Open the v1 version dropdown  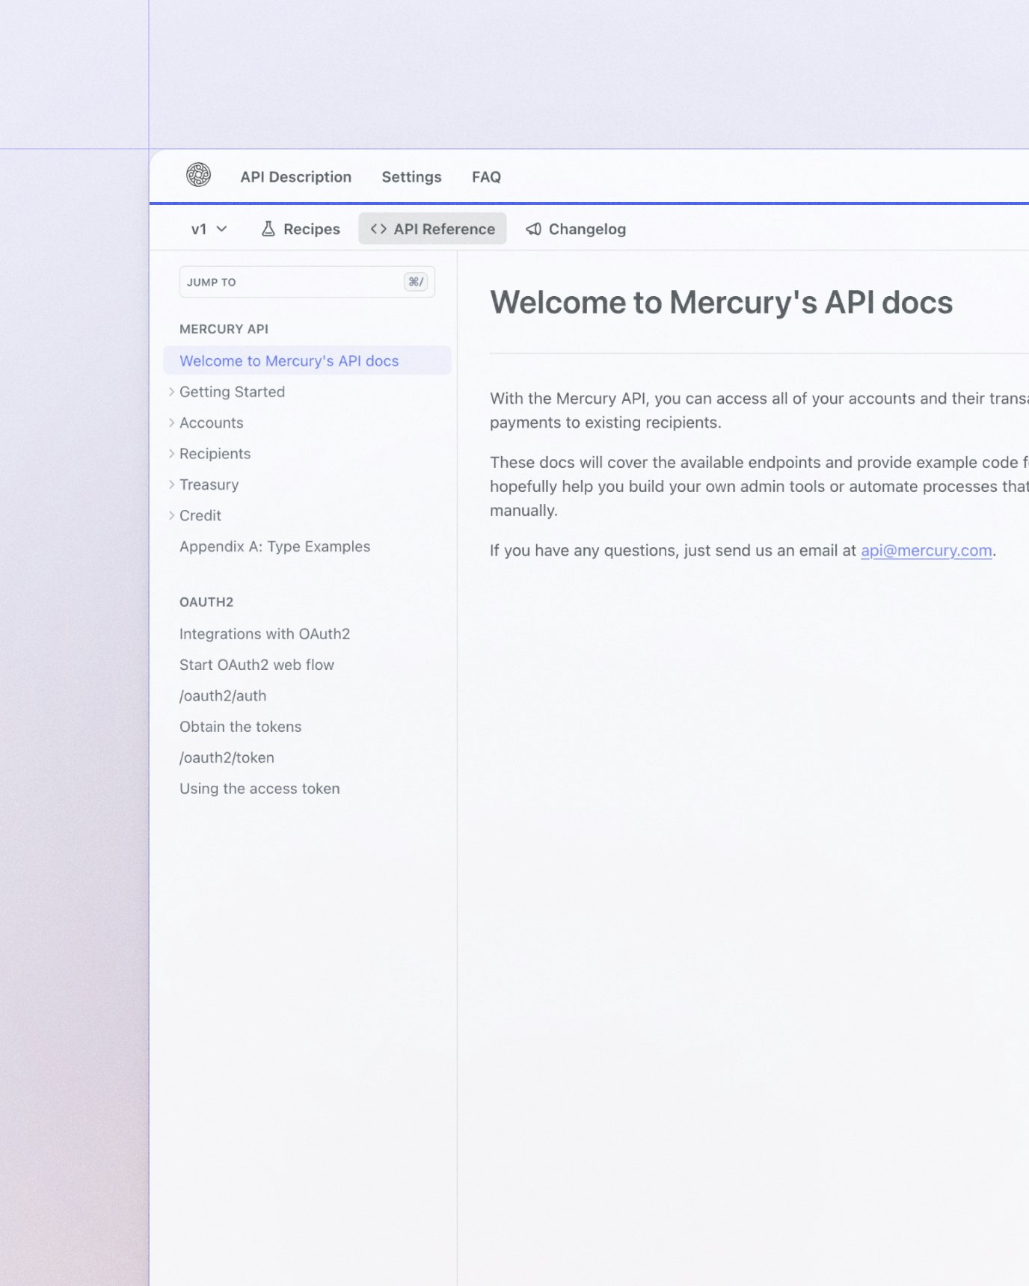pyautogui.click(x=209, y=229)
